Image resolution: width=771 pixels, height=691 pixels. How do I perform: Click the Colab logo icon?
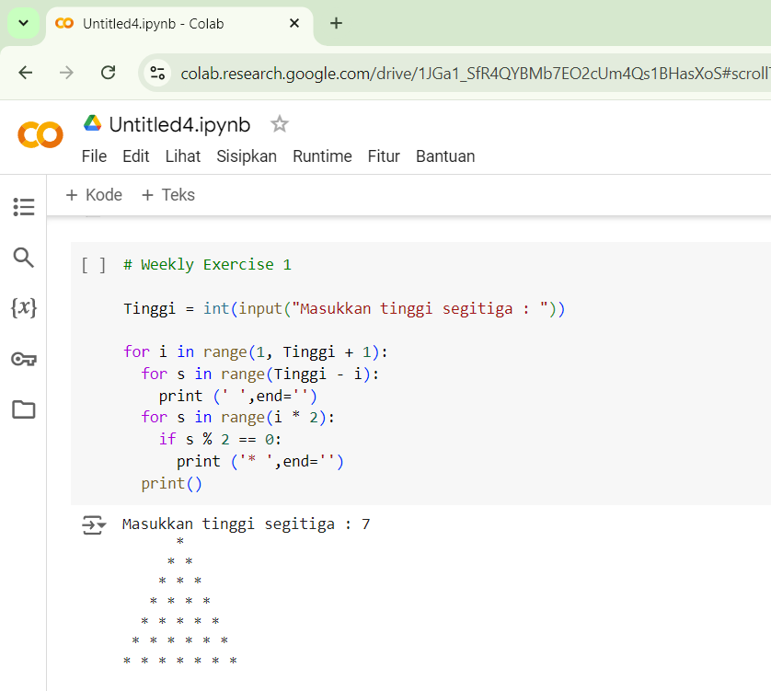40,134
